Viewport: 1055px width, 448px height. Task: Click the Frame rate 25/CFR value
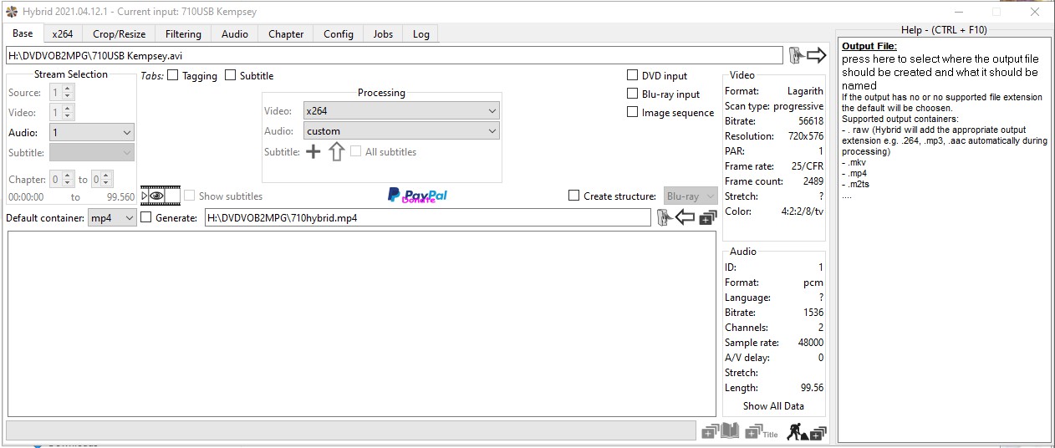click(x=806, y=166)
